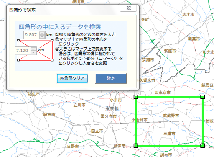The height and width of the screenshot is (157, 214).
Task: Click the 昭島市 label on the map
Action: [49, 114]
